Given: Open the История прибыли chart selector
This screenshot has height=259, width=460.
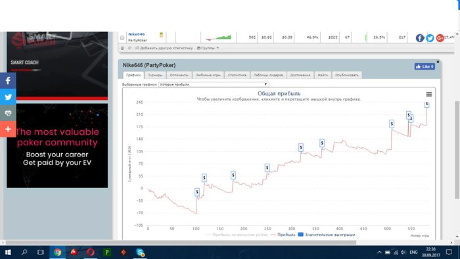Looking at the screenshot, I should click(214, 85).
